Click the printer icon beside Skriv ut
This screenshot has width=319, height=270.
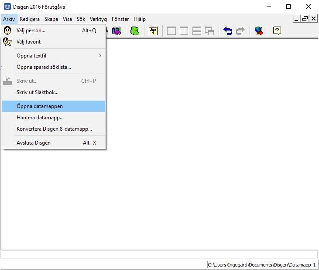pyautogui.click(x=7, y=81)
